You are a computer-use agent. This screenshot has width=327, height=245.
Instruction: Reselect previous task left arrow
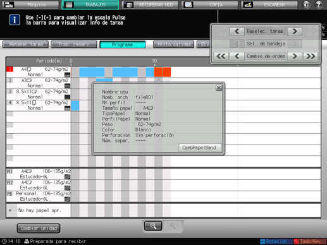tap(237, 32)
